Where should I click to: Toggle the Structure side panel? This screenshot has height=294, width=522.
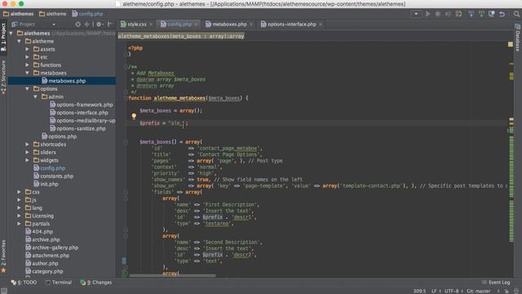(3, 78)
